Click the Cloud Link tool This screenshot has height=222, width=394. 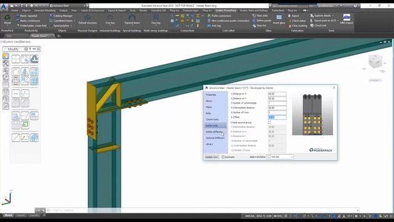coord(318,26)
